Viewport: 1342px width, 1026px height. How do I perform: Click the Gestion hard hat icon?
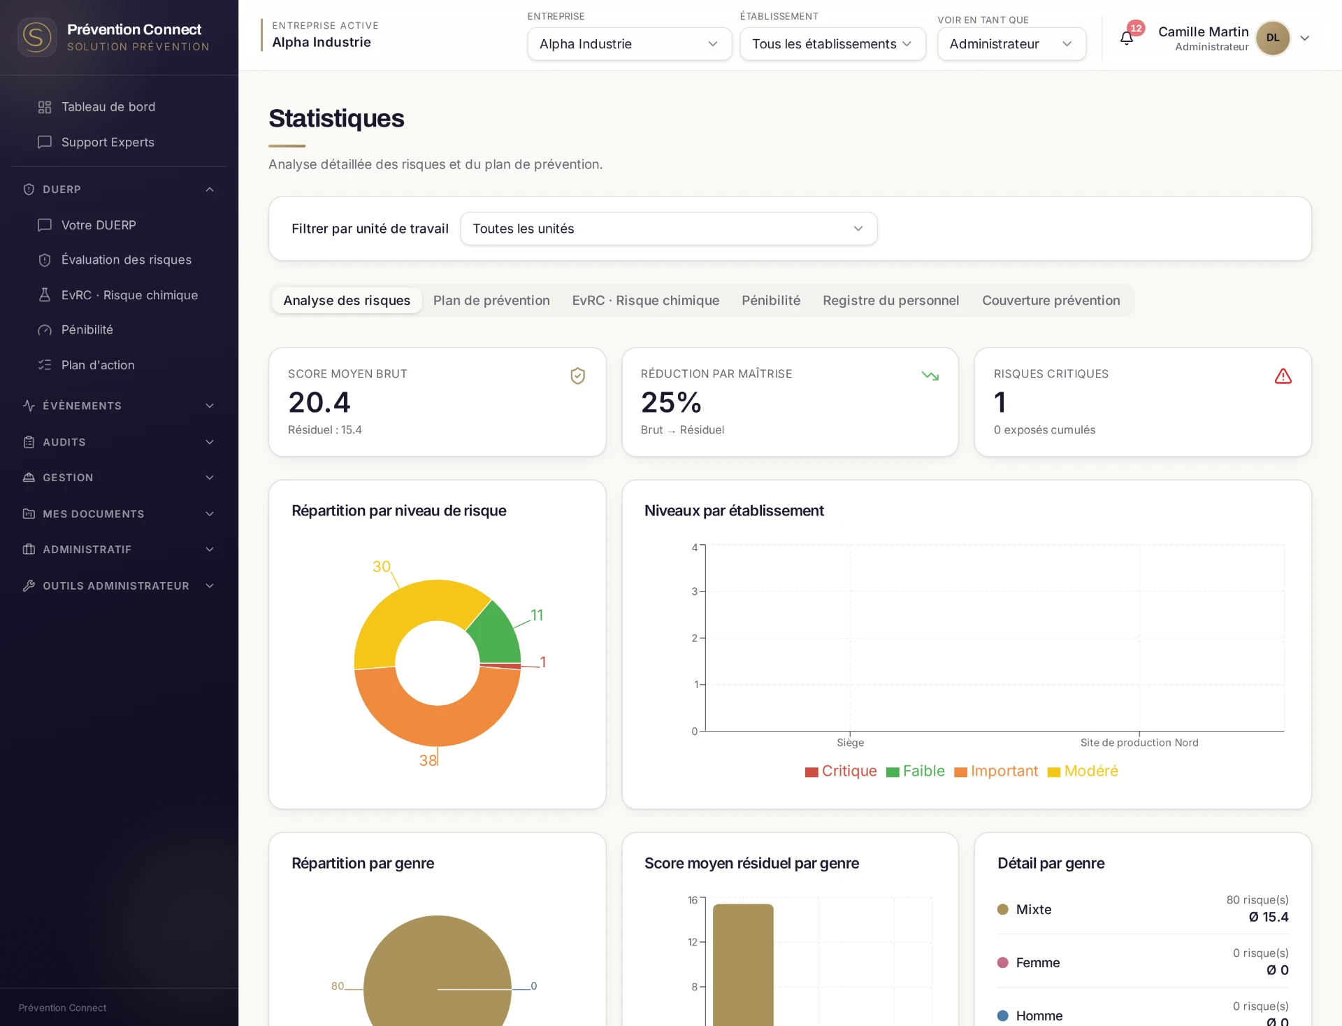click(x=29, y=478)
